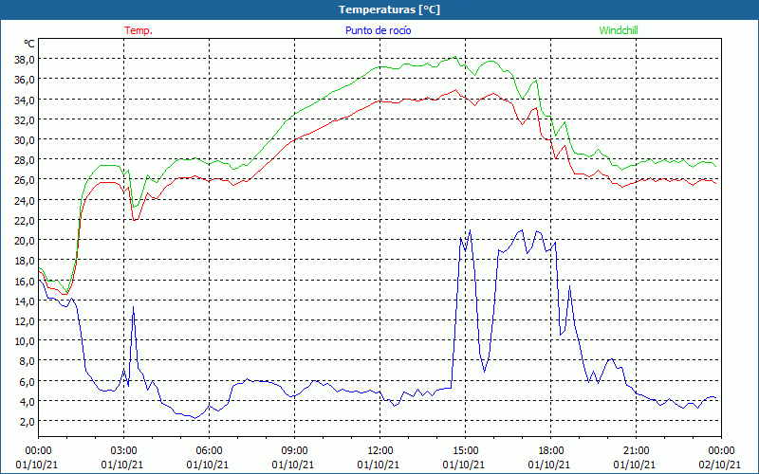Click the '15:00' x-axis time label
Viewport: 759px width, 474px height.
tap(465, 451)
